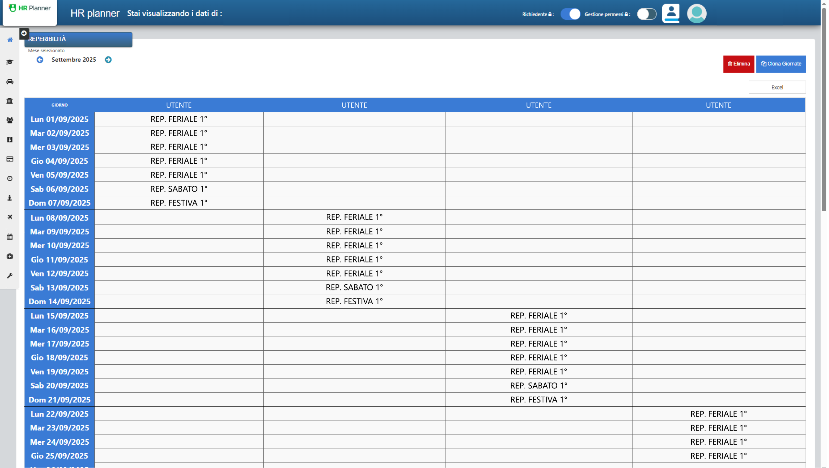Go to previous month before Settembre 2025

40,60
